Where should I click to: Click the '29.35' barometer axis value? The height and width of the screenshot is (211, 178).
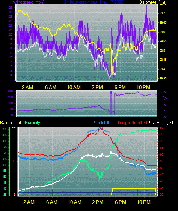(163, 78)
